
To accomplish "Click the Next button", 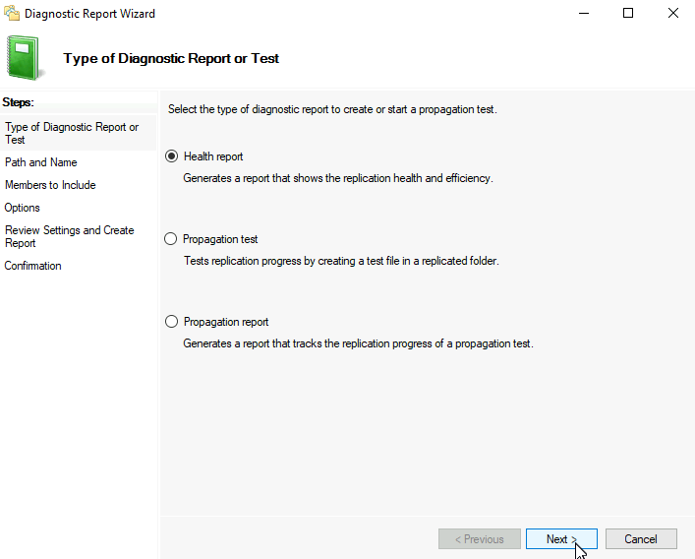I will point(561,539).
